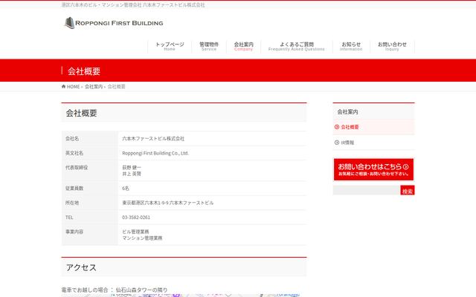This screenshot has width=476, height=297.
Task: Click address 東京都港区六本木1-9-9 text
Action: pos(167,203)
